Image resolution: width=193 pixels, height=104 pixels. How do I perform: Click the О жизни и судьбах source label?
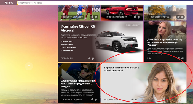click(71, 100)
